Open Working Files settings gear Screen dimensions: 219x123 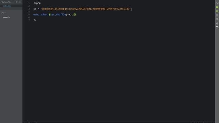coord(17,2)
